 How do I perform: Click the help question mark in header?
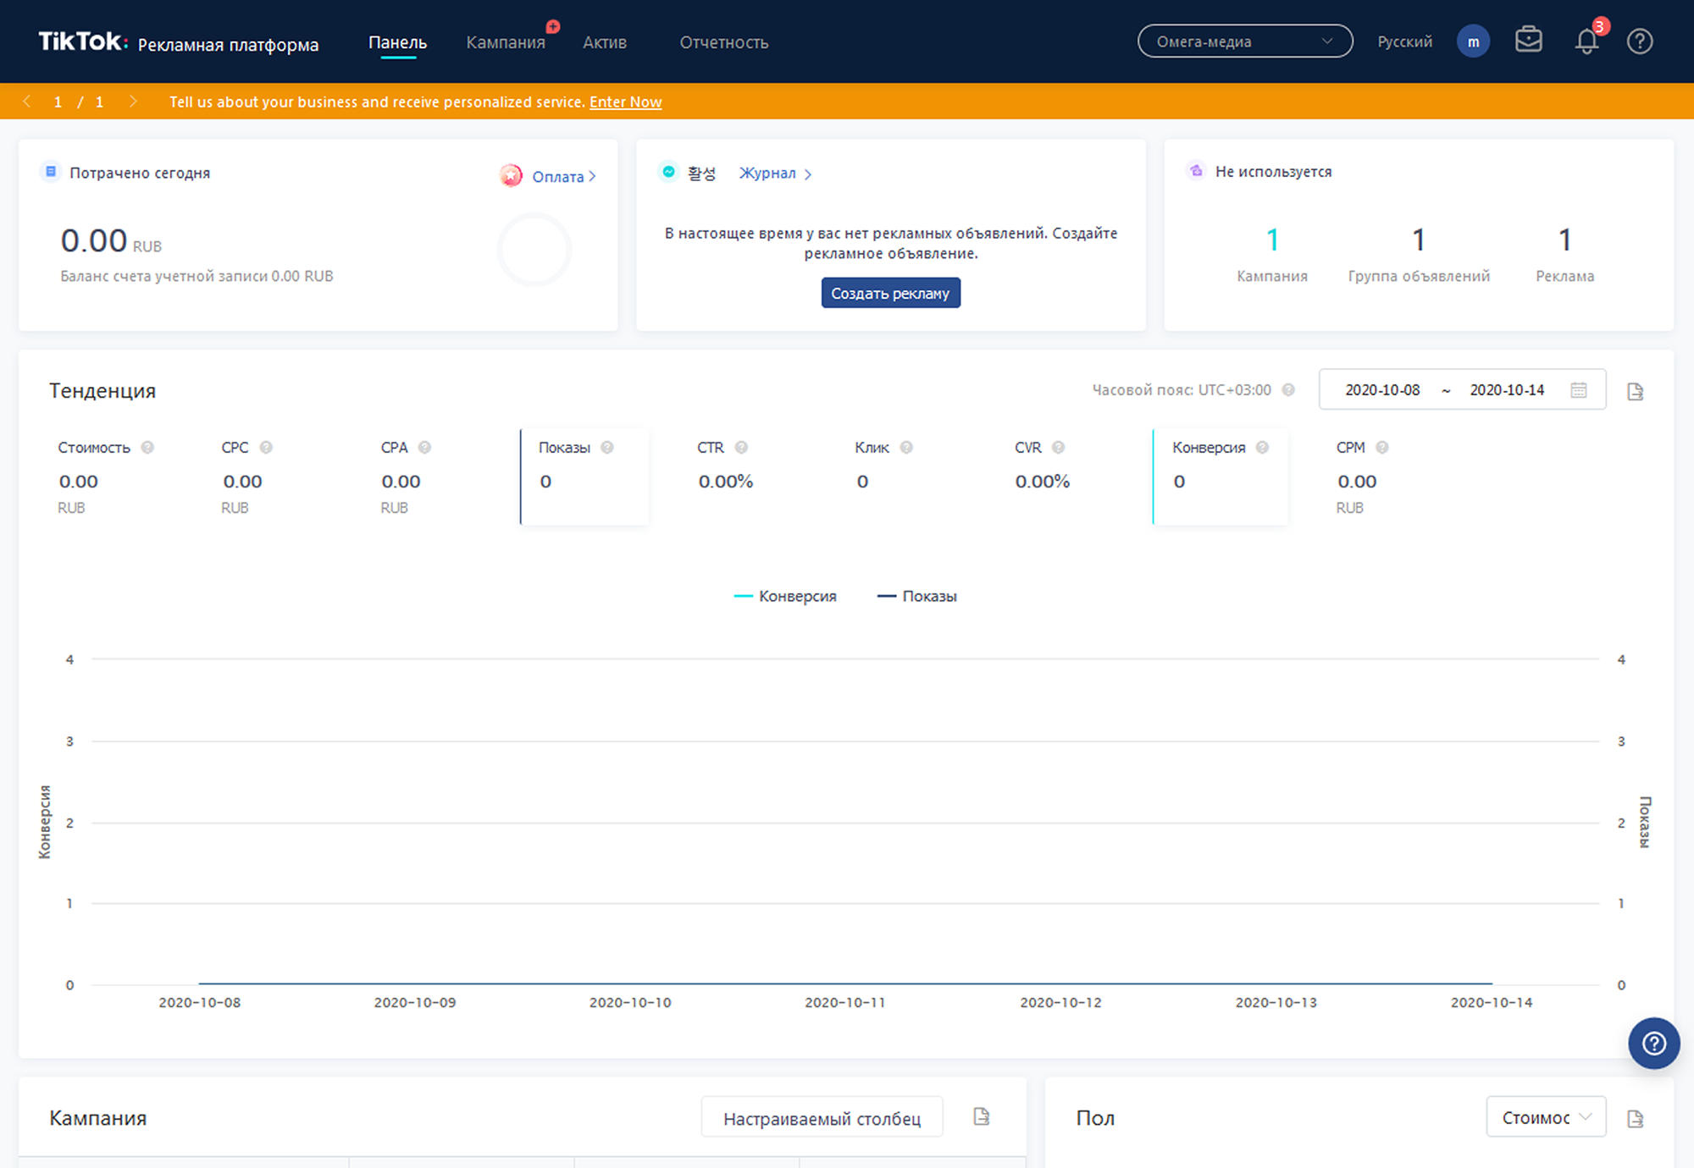pos(1640,41)
